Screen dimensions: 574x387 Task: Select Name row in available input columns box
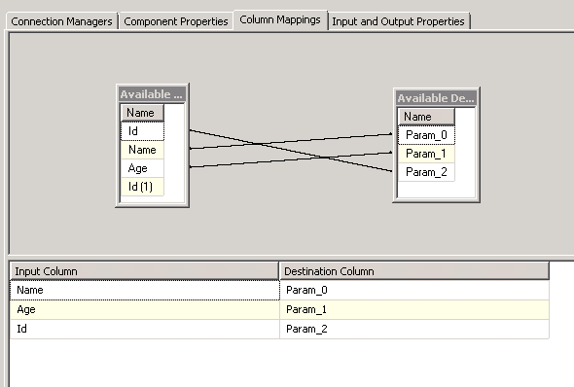[x=142, y=150]
